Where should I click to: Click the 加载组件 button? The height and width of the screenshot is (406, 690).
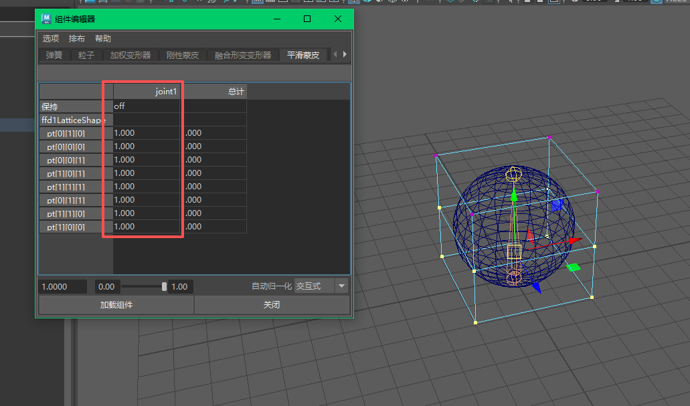[116, 305]
